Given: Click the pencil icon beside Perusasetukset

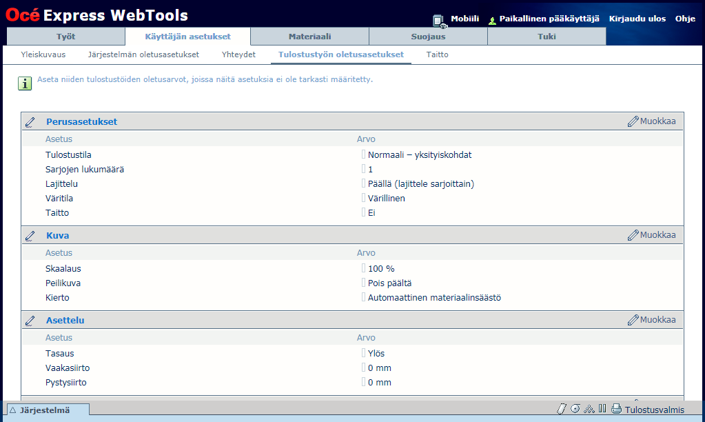Looking at the screenshot, I should point(30,122).
